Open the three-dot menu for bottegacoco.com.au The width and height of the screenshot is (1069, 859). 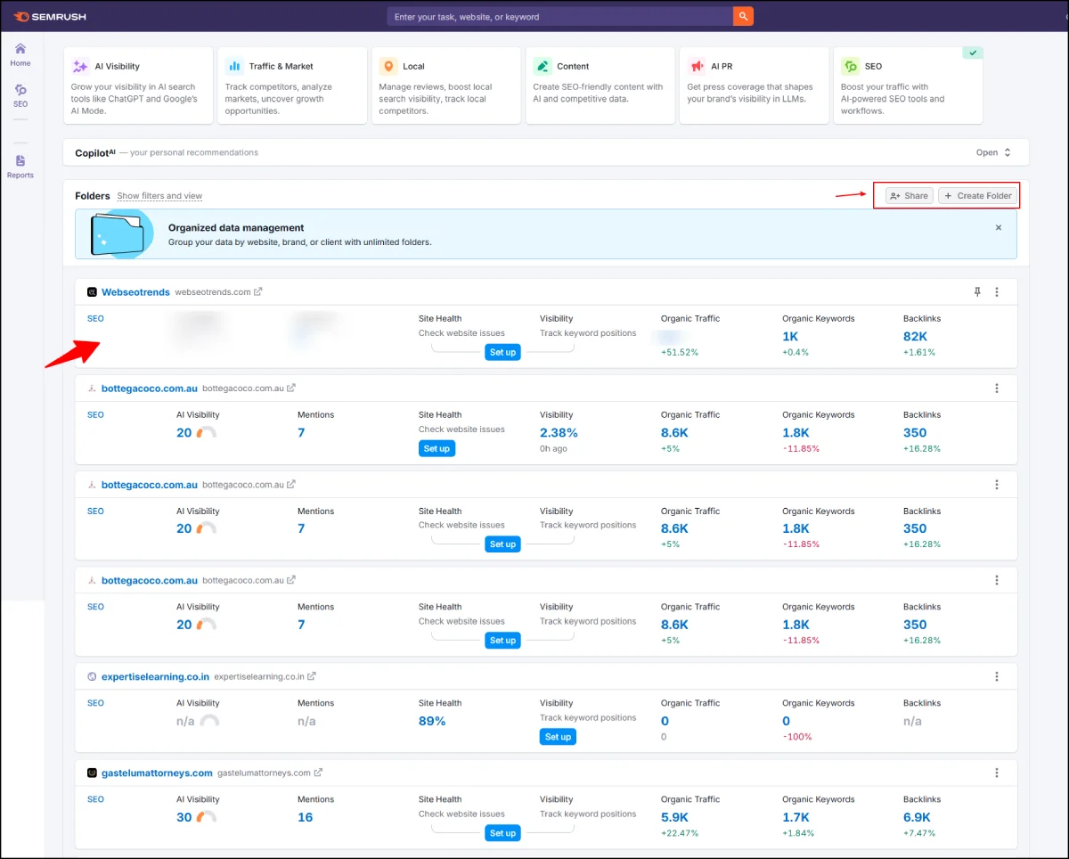click(996, 388)
